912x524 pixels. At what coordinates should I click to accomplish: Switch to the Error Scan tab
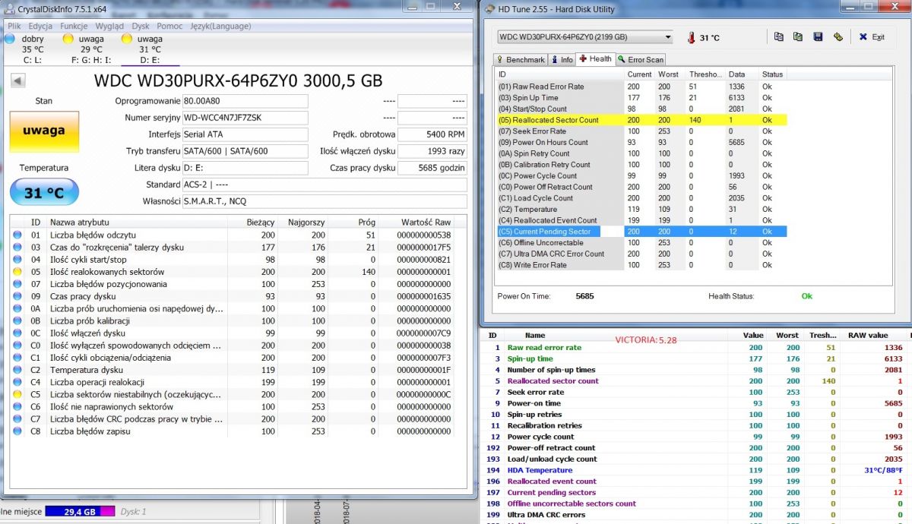point(641,59)
